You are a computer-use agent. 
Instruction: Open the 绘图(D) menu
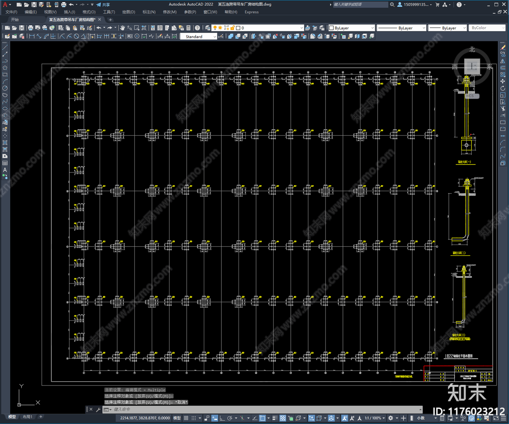point(129,12)
